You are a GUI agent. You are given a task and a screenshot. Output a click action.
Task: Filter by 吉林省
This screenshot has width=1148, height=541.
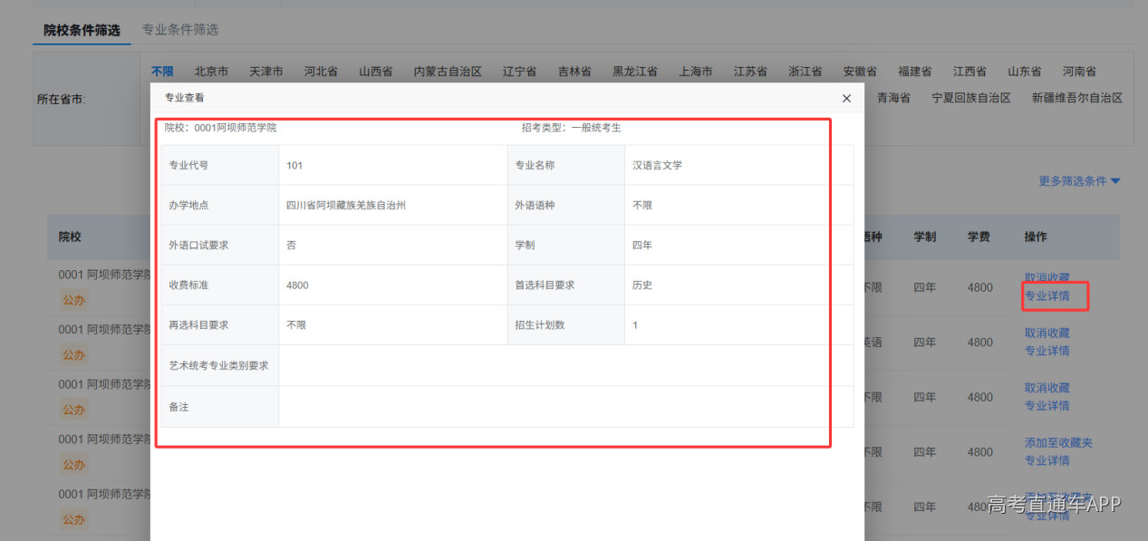574,71
